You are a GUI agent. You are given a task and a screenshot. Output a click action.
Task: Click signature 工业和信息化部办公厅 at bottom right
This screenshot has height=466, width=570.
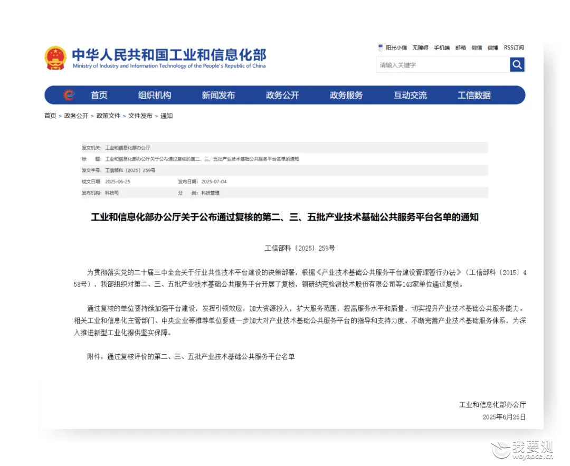pos(492,405)
